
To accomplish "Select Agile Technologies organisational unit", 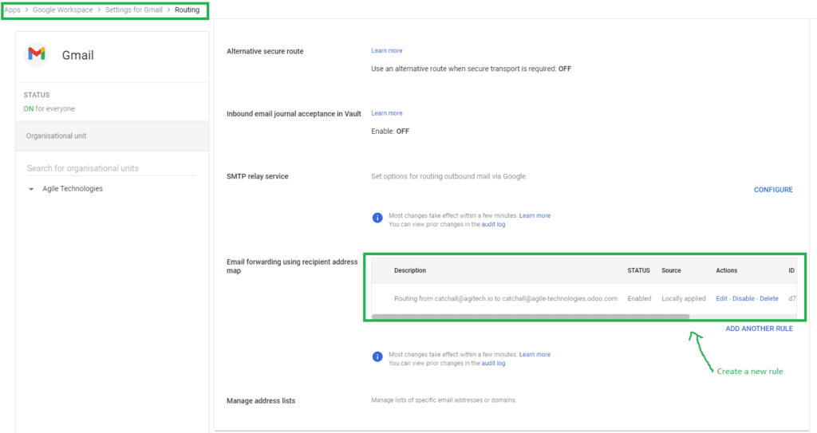I will [73, 189].
